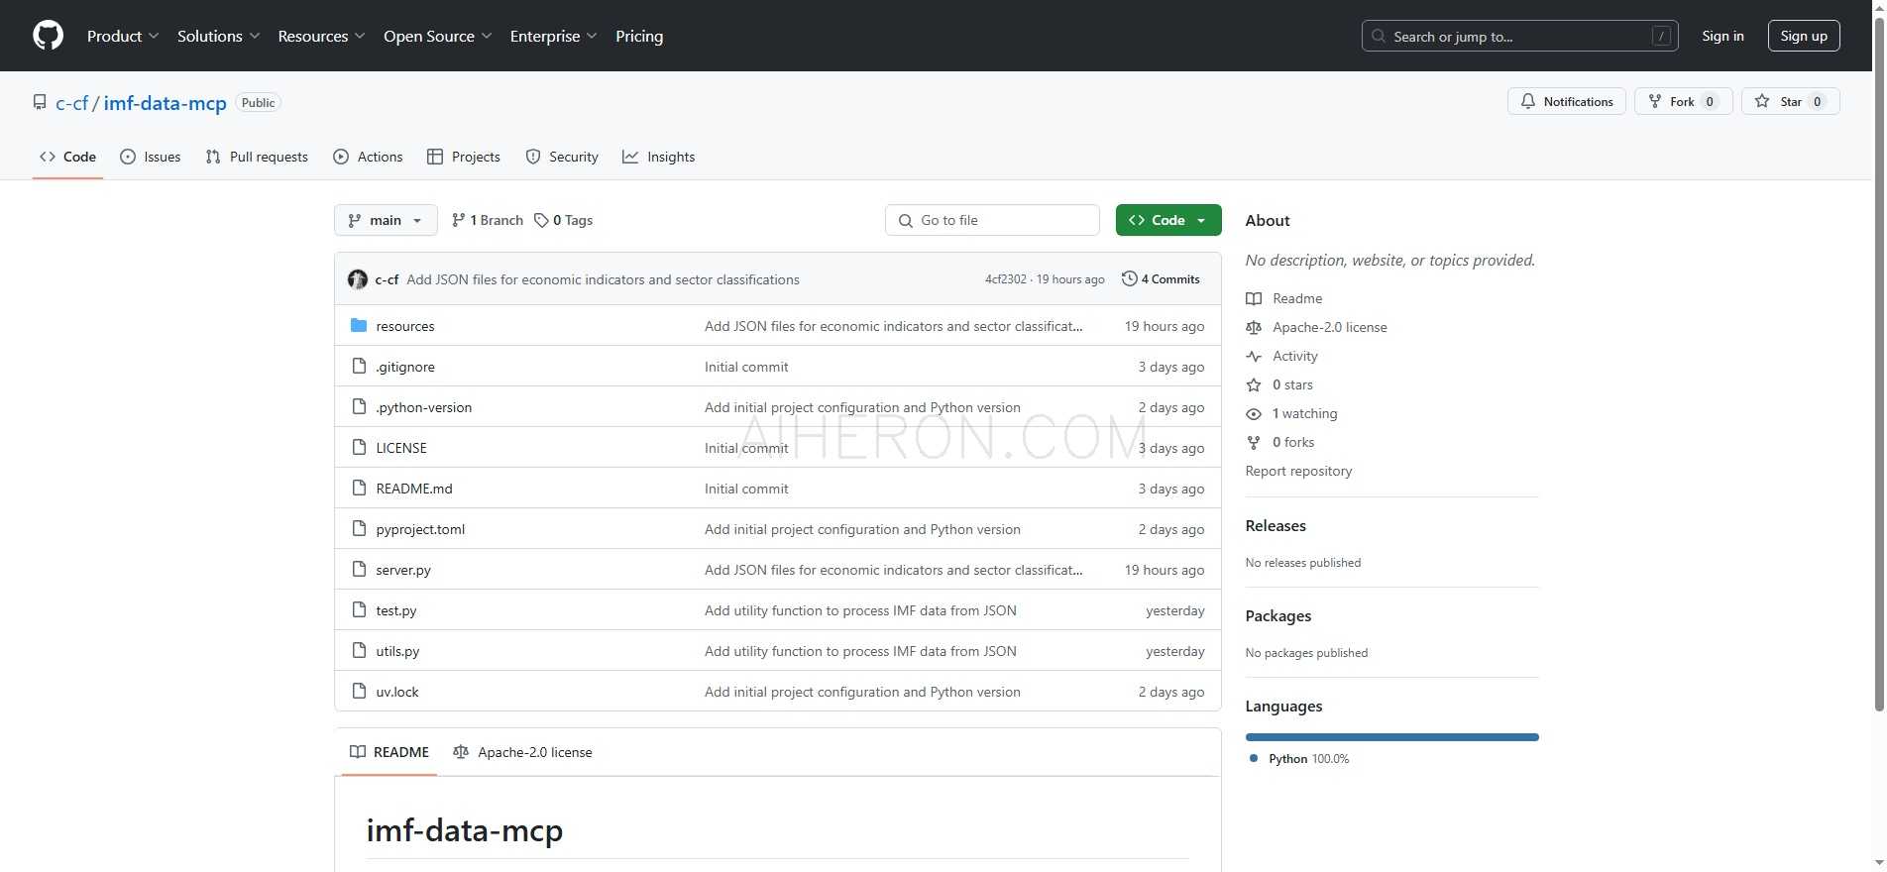1887x872 pixels.
Task: Open the Code tab
Action: pyautogui.click(x=67, y=157)
